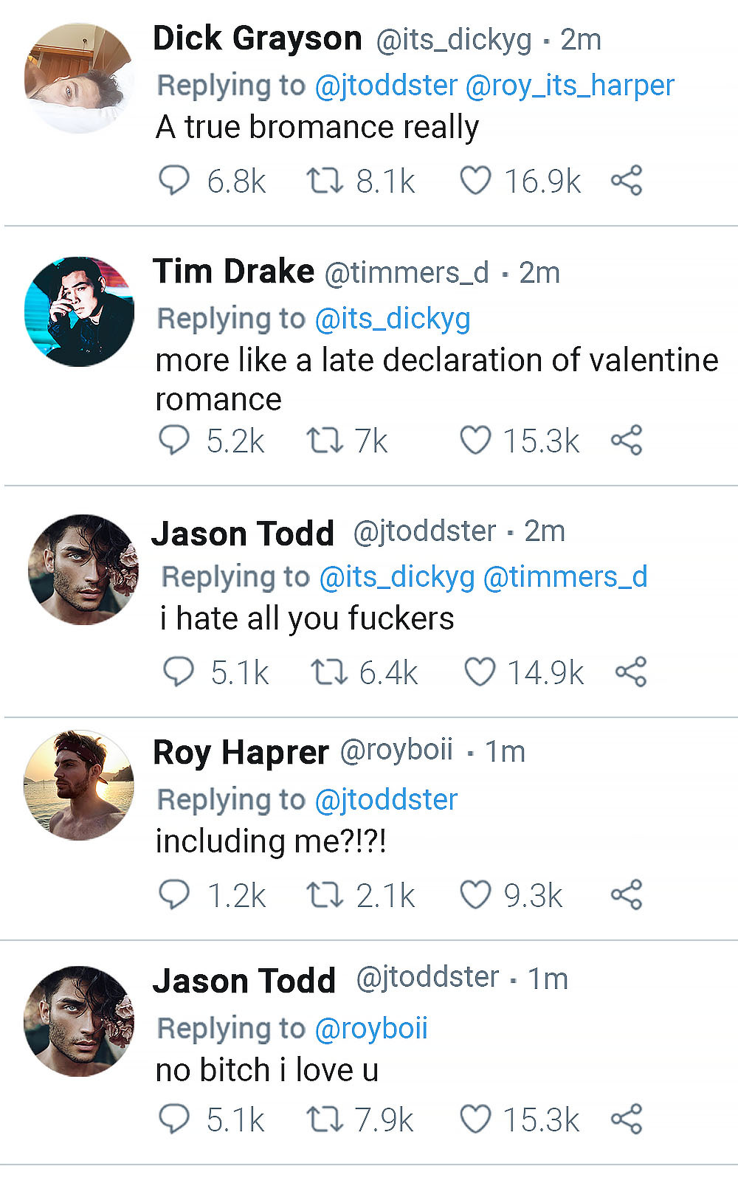
Task: View Roy Haprer's profile avatar
Action: tap(80, 784)
